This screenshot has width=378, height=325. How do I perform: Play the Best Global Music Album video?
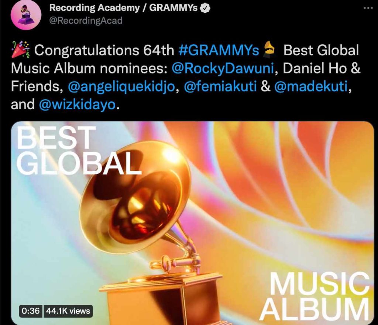pyautogui.click(x=192, y=223)
